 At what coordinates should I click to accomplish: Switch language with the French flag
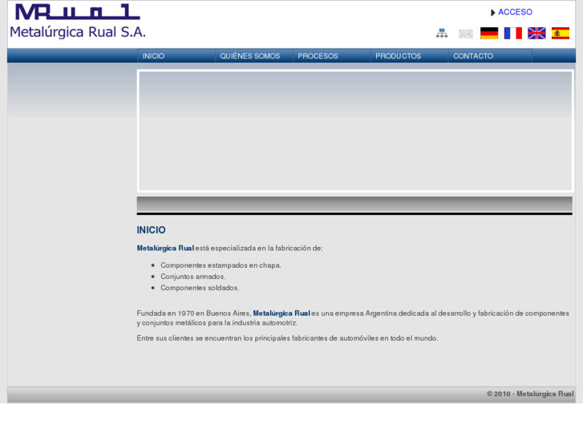point(512,33)
